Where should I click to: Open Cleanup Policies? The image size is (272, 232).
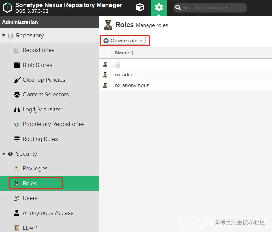point(44,80)
